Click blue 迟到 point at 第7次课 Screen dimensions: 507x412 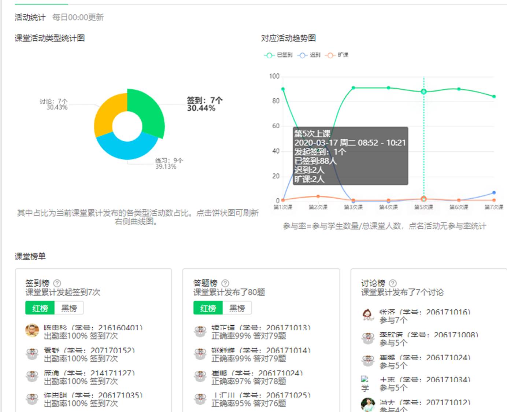tap(494, 192)
